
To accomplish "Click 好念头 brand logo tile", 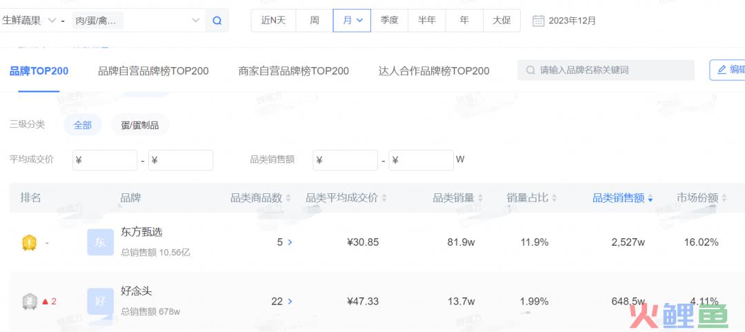I will 100,301.
